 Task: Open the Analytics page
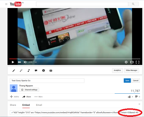click(118, 70)
